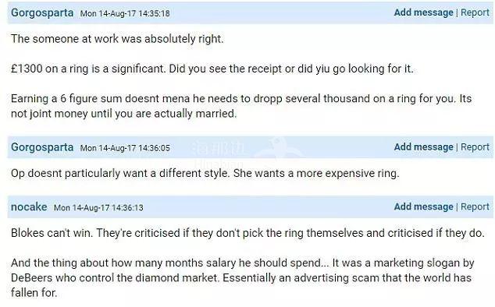Open Gorgosparta's profile on the 14:35:18 post
The width and height of the screenshot is (495, 307).
[42, 13]
